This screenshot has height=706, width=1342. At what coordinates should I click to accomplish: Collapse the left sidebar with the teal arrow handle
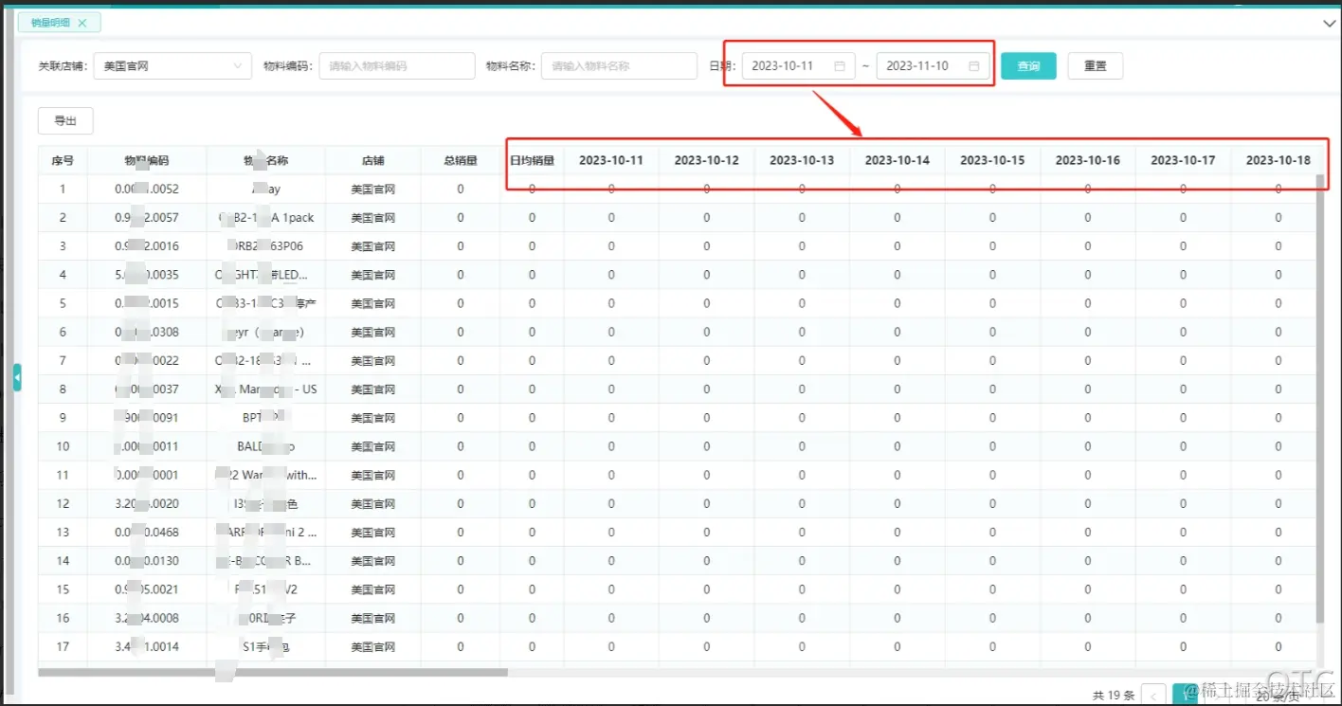(17, 377)
